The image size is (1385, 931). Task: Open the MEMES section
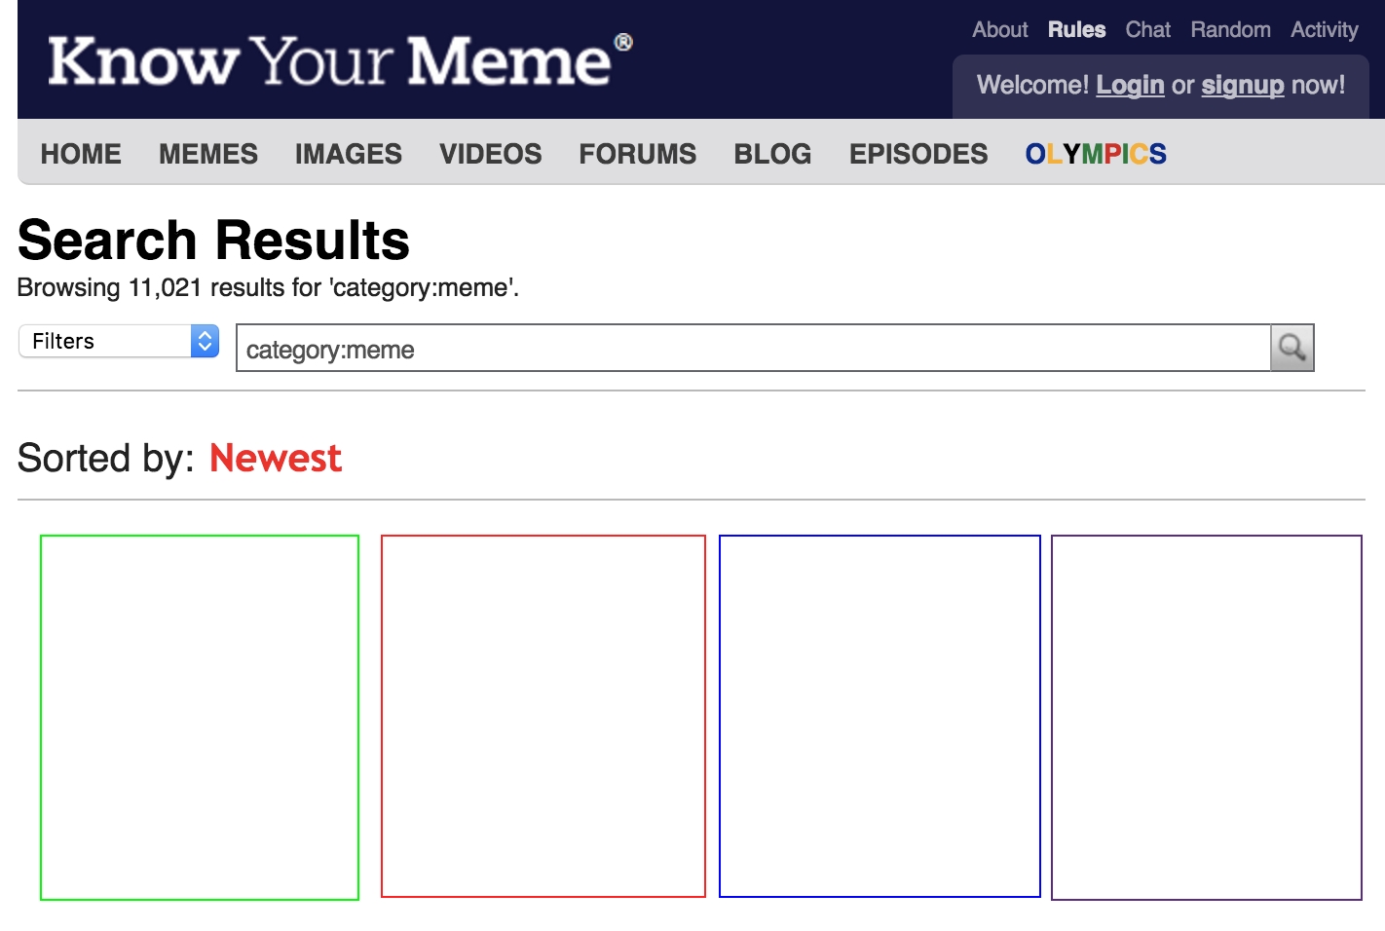pyautogui.click(x=208, y=154)
